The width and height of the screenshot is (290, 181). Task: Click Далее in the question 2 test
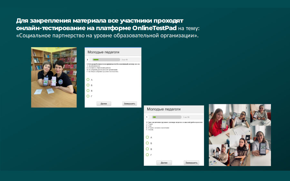tap(104, 104)
